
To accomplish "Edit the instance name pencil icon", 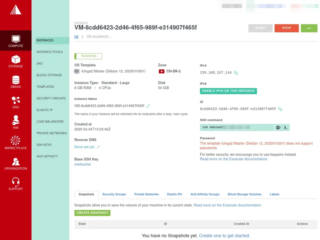I will tap(148, 106).
